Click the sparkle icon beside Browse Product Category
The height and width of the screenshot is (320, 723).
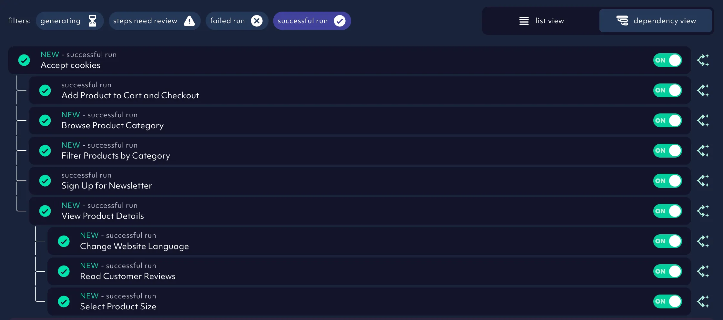coord(703,121)
